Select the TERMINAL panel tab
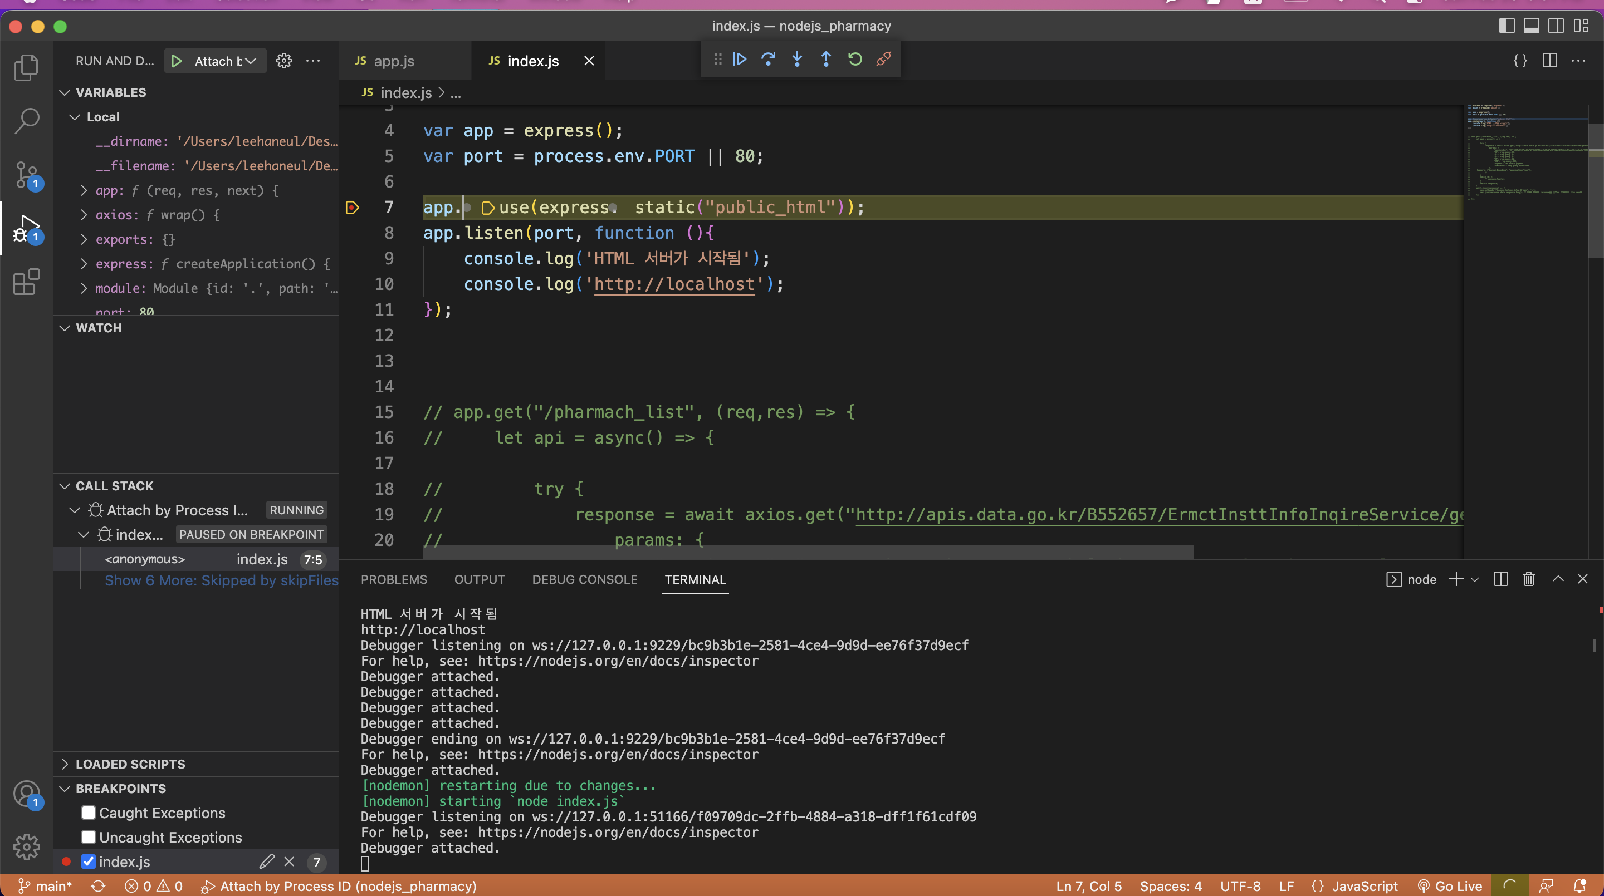Screen dimensions: 1604x896 click(695, 579)
